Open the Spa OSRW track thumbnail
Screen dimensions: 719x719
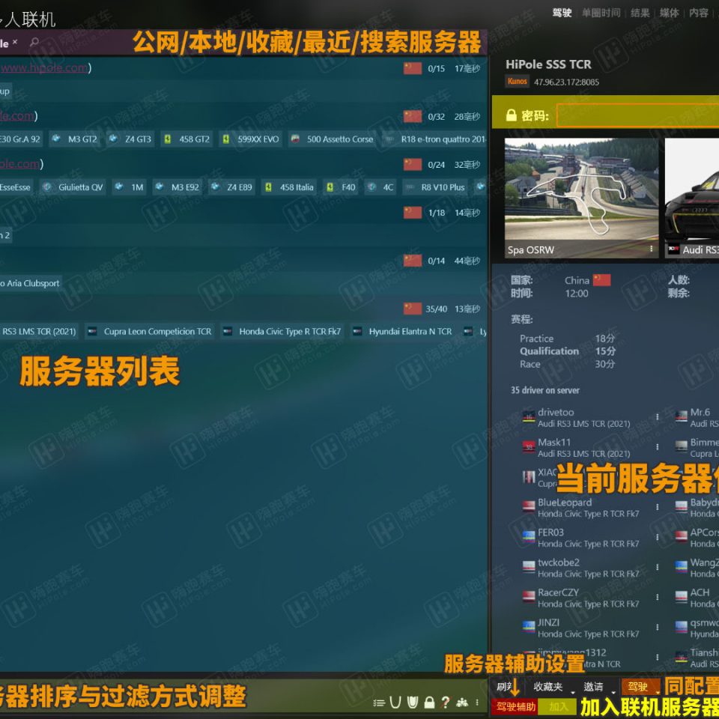(581, 198)
